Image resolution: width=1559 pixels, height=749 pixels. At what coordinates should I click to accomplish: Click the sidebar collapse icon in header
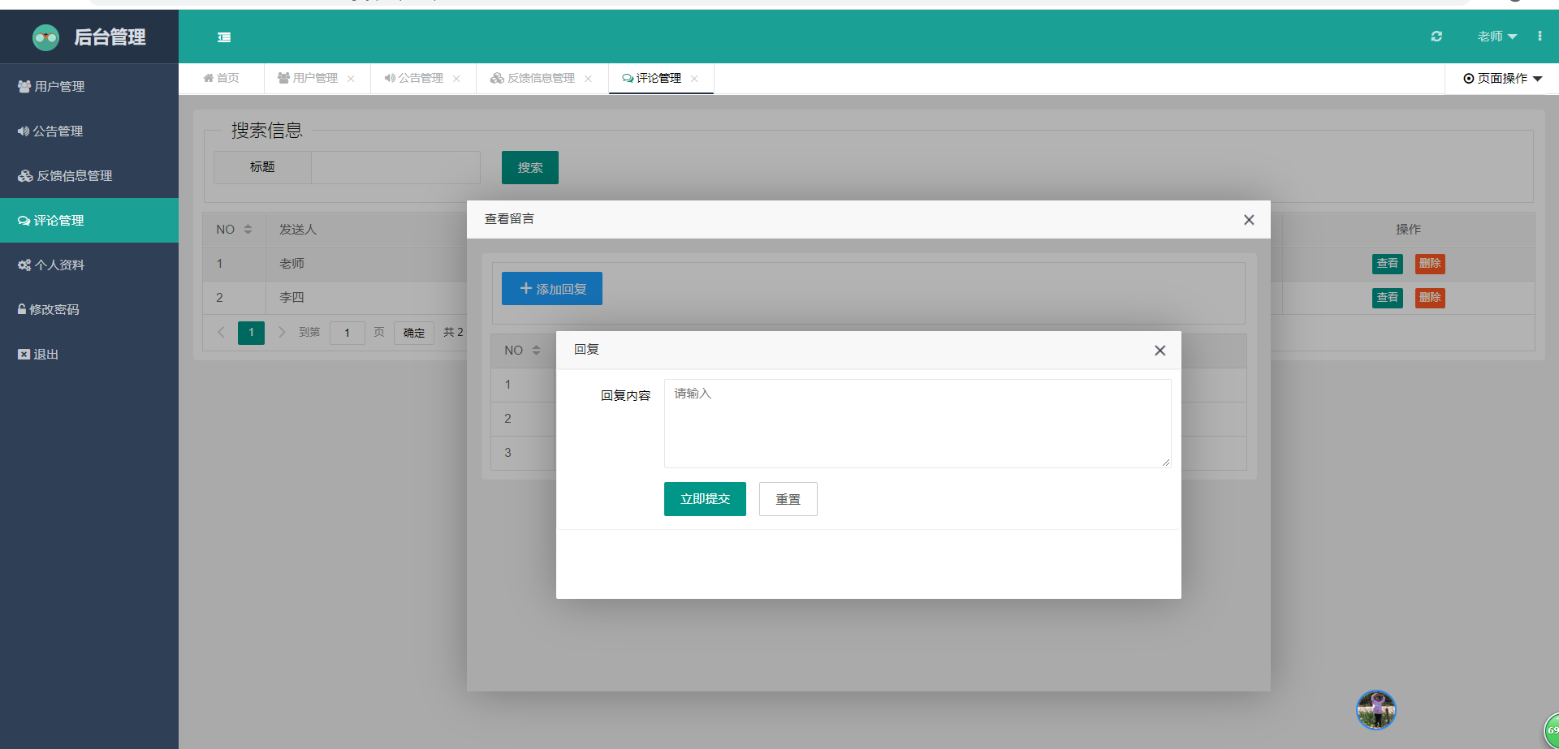tap(224, 37)
